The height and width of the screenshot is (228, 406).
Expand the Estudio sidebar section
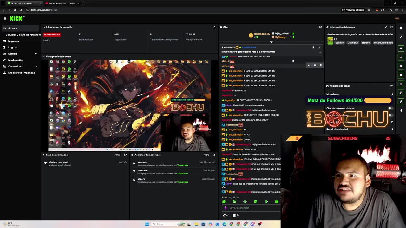point(36,54)
